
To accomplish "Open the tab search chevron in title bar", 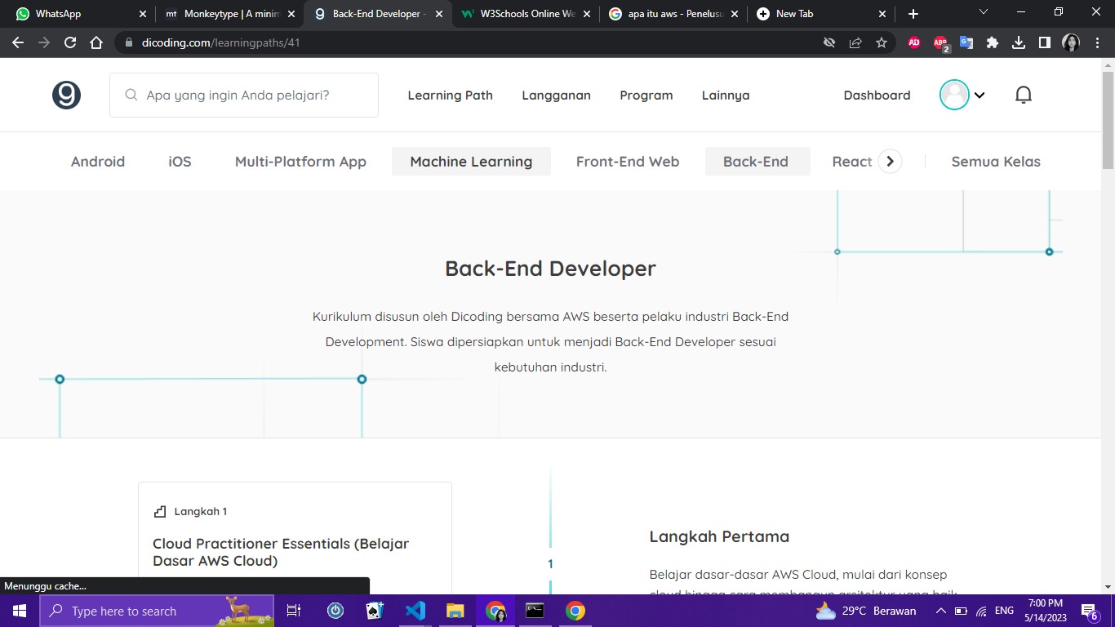I will coord(984,12).
